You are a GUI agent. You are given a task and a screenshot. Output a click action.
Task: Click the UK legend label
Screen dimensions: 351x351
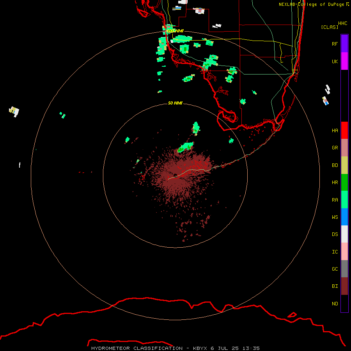[335, 61]
